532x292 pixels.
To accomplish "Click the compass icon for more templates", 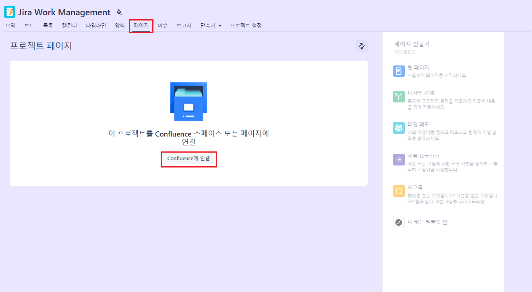I will coord(399,222).
